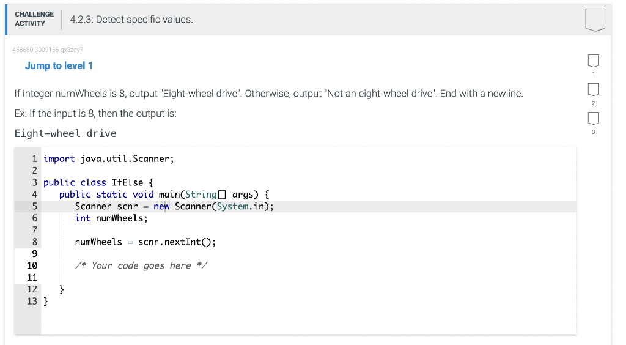Click line number 5 in the gutter

(x=34, y=206)
